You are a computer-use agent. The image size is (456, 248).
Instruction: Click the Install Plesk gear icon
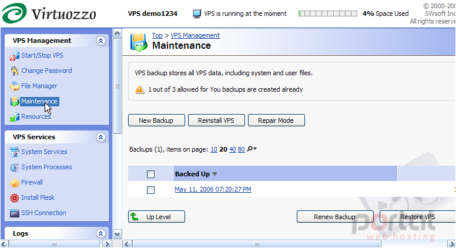point(15,198)
